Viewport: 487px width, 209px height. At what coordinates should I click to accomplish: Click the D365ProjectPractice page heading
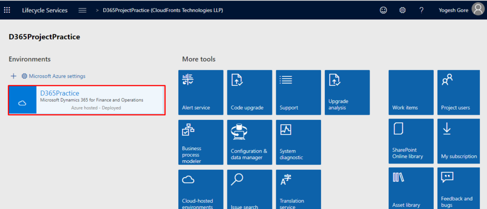point(44,37)
